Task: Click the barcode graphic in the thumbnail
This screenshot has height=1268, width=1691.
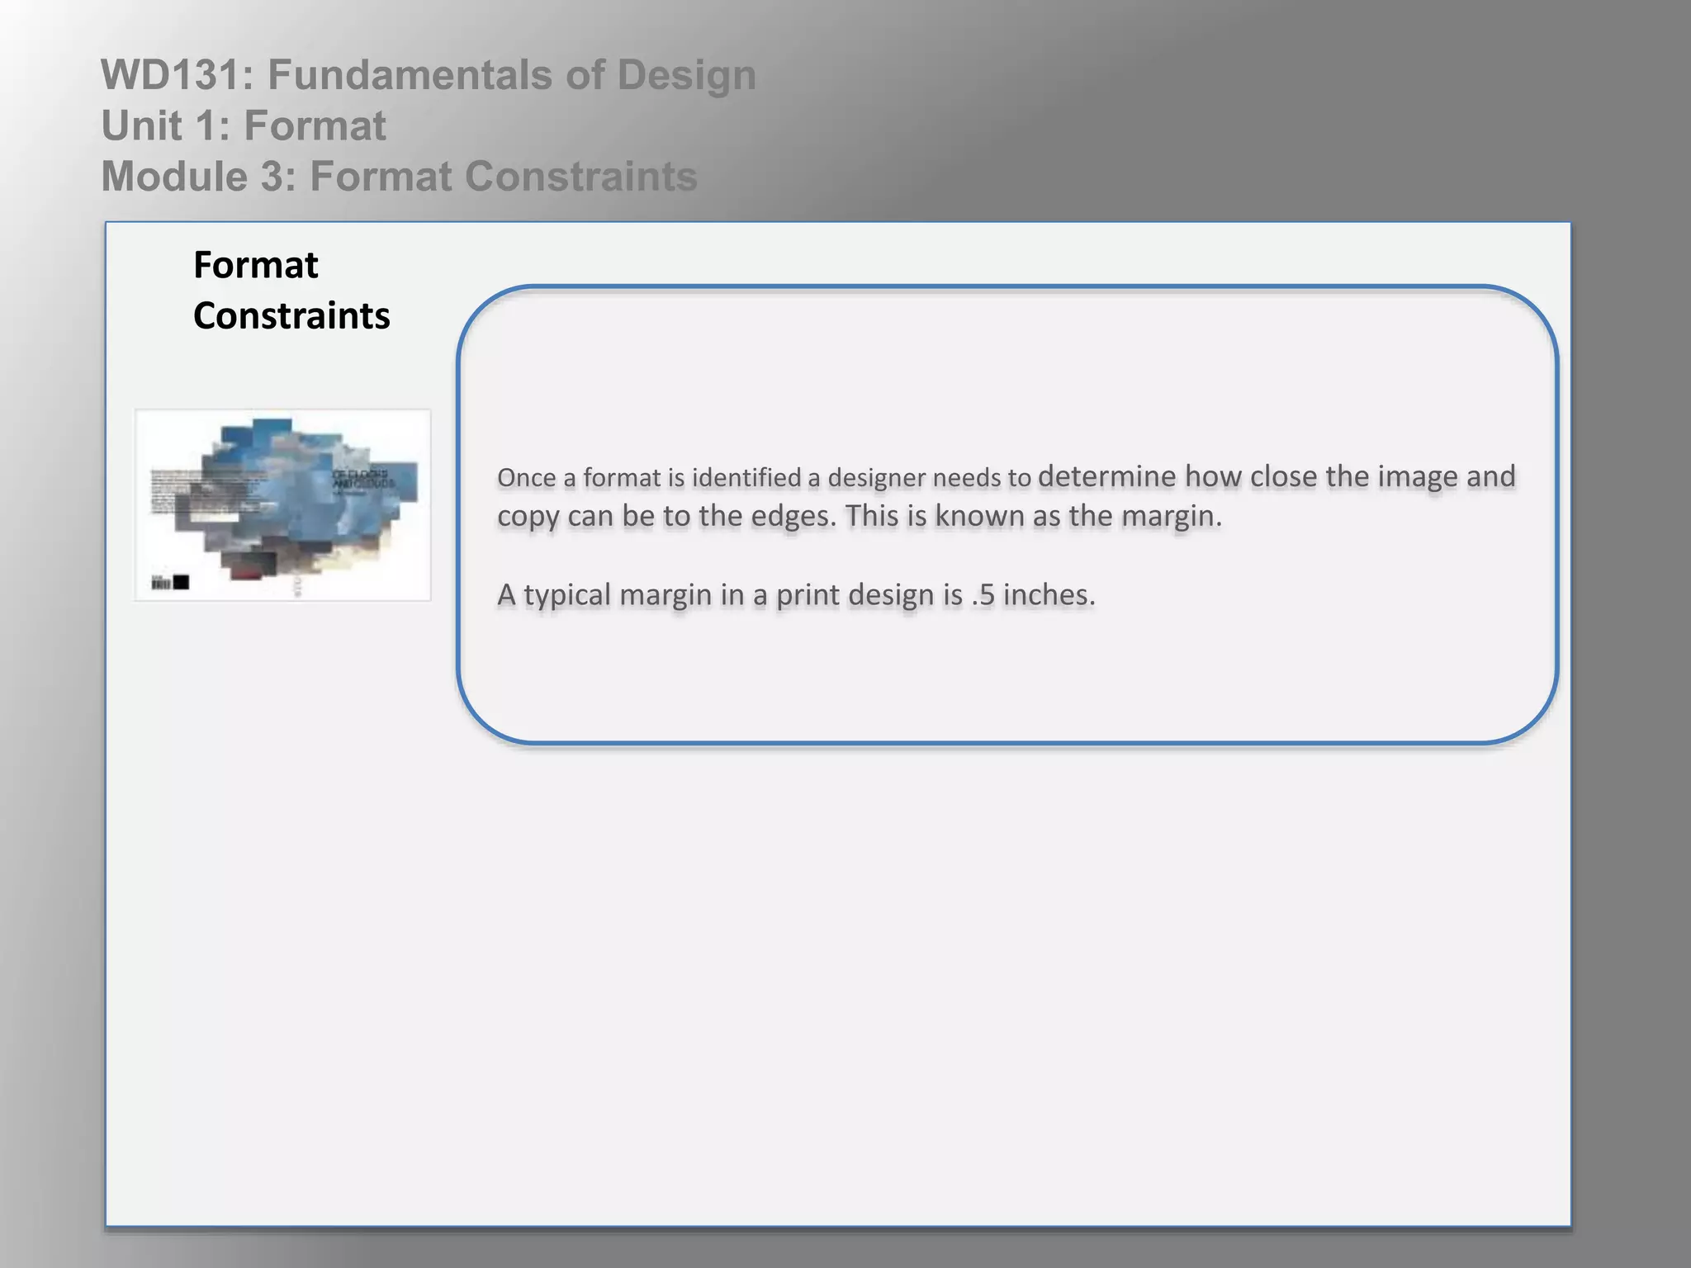Action: point(160,583)
